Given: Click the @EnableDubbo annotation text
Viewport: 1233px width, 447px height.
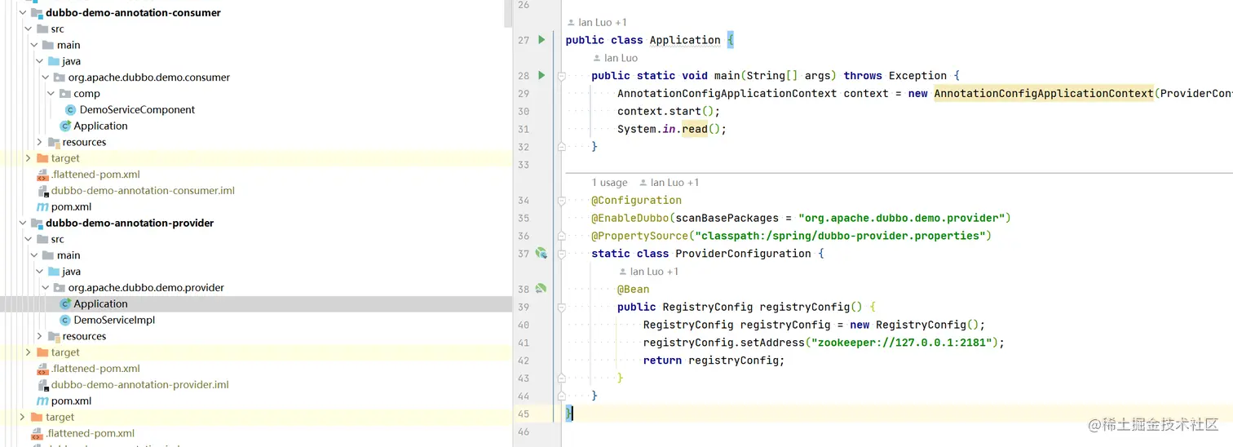Looking at the screenshot, I should click(x=630, y=218).
